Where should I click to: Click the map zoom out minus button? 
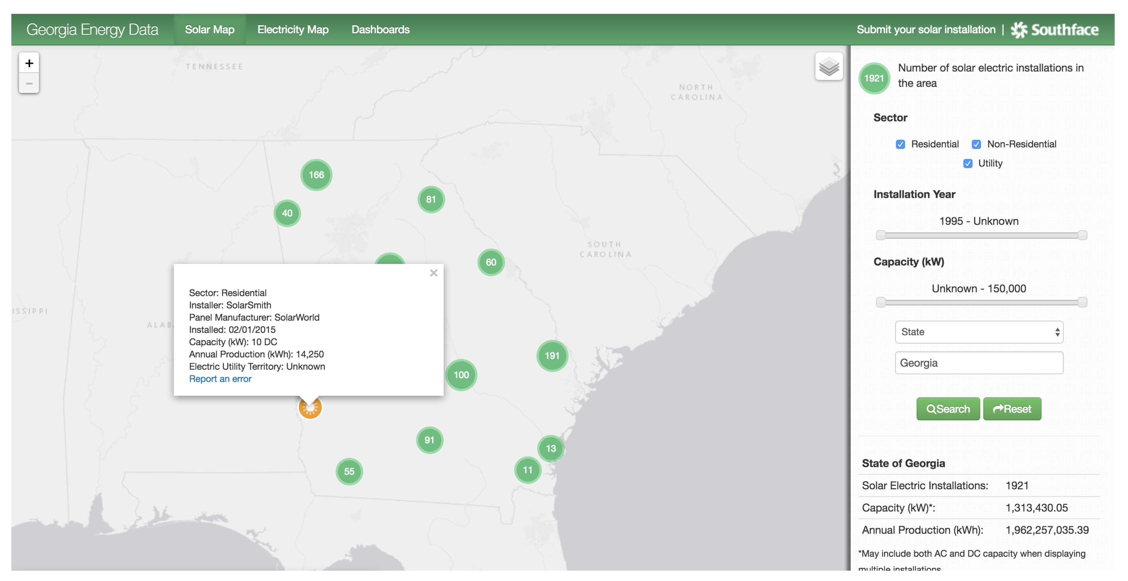pos(29,83)
